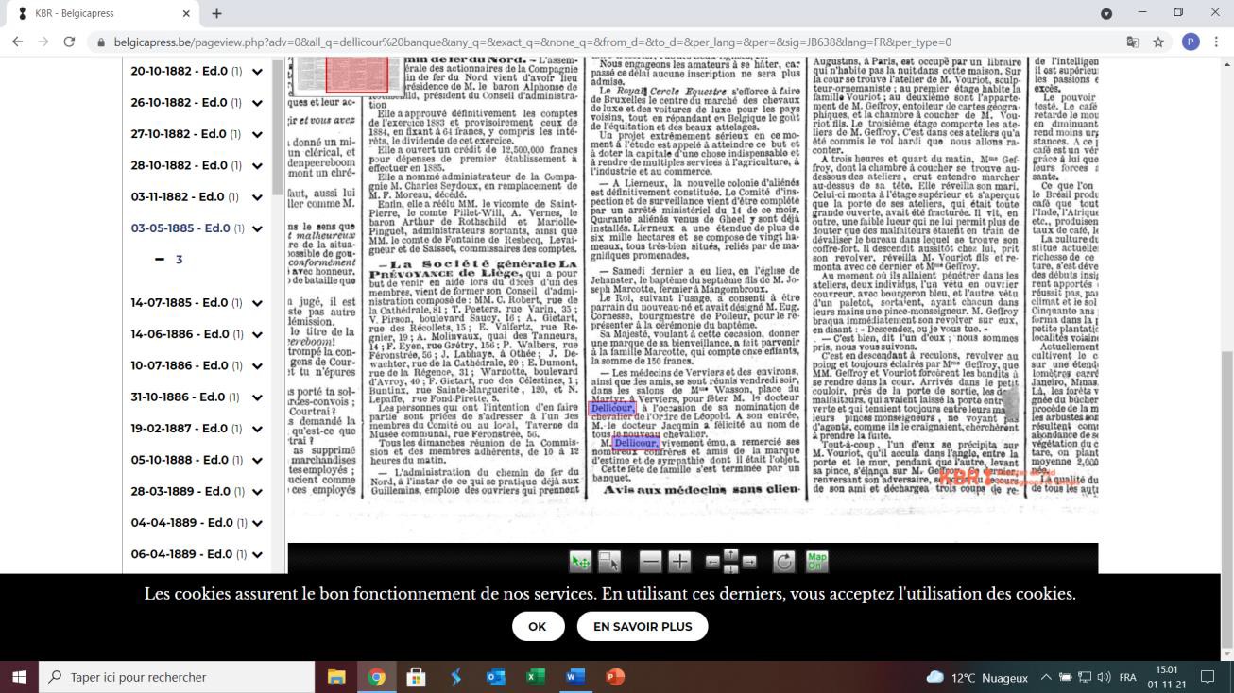Expand the 28-03-1889 edition entry
1234x693 pixels.
257,492
